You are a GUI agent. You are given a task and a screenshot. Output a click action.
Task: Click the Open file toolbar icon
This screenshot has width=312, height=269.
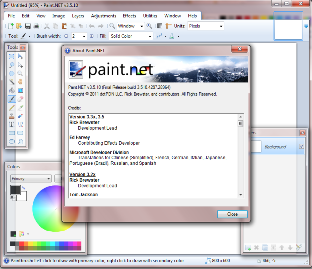coord(19,26)
